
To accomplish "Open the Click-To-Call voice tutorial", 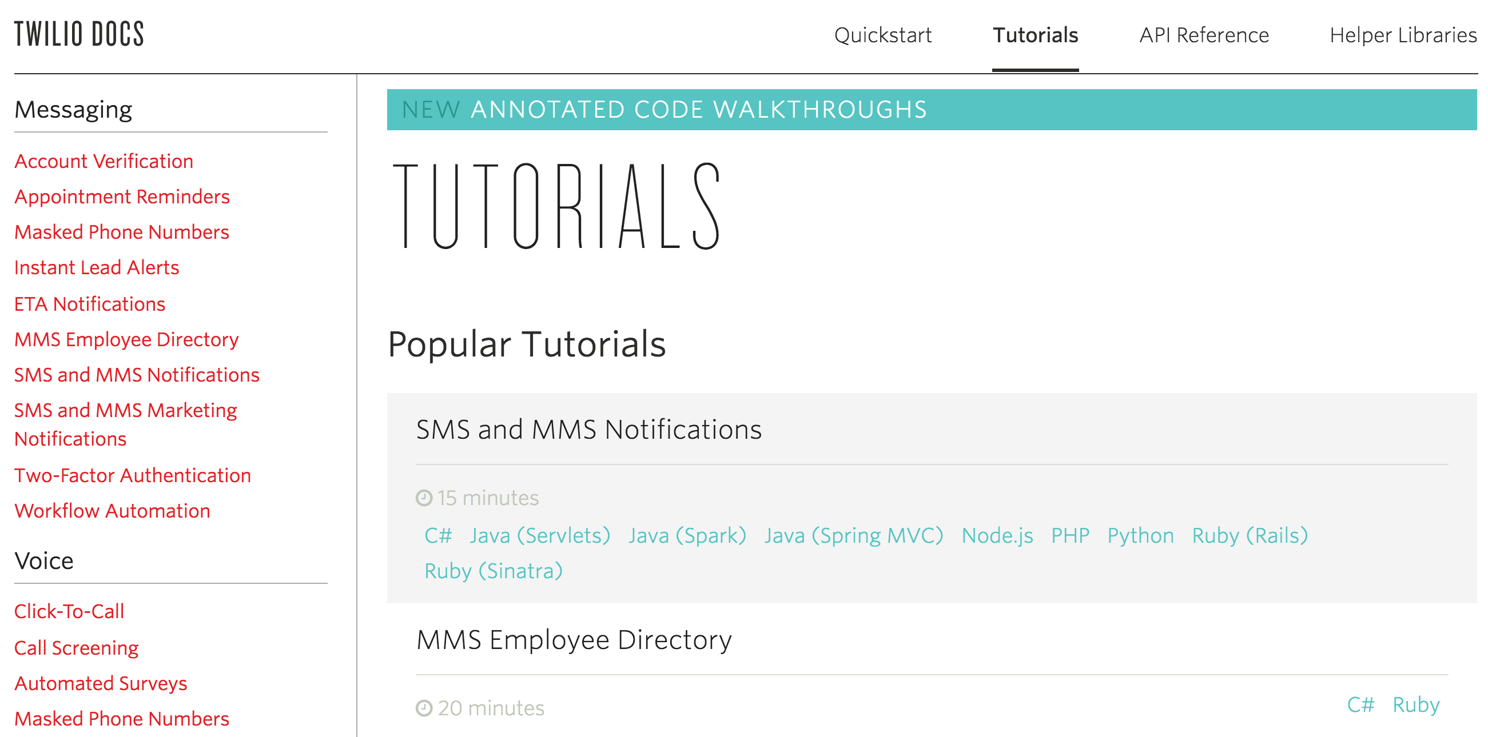I will tap(69, 611).
